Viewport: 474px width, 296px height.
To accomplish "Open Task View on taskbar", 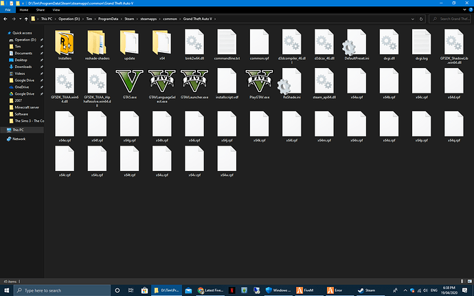I will pos(131,291).
